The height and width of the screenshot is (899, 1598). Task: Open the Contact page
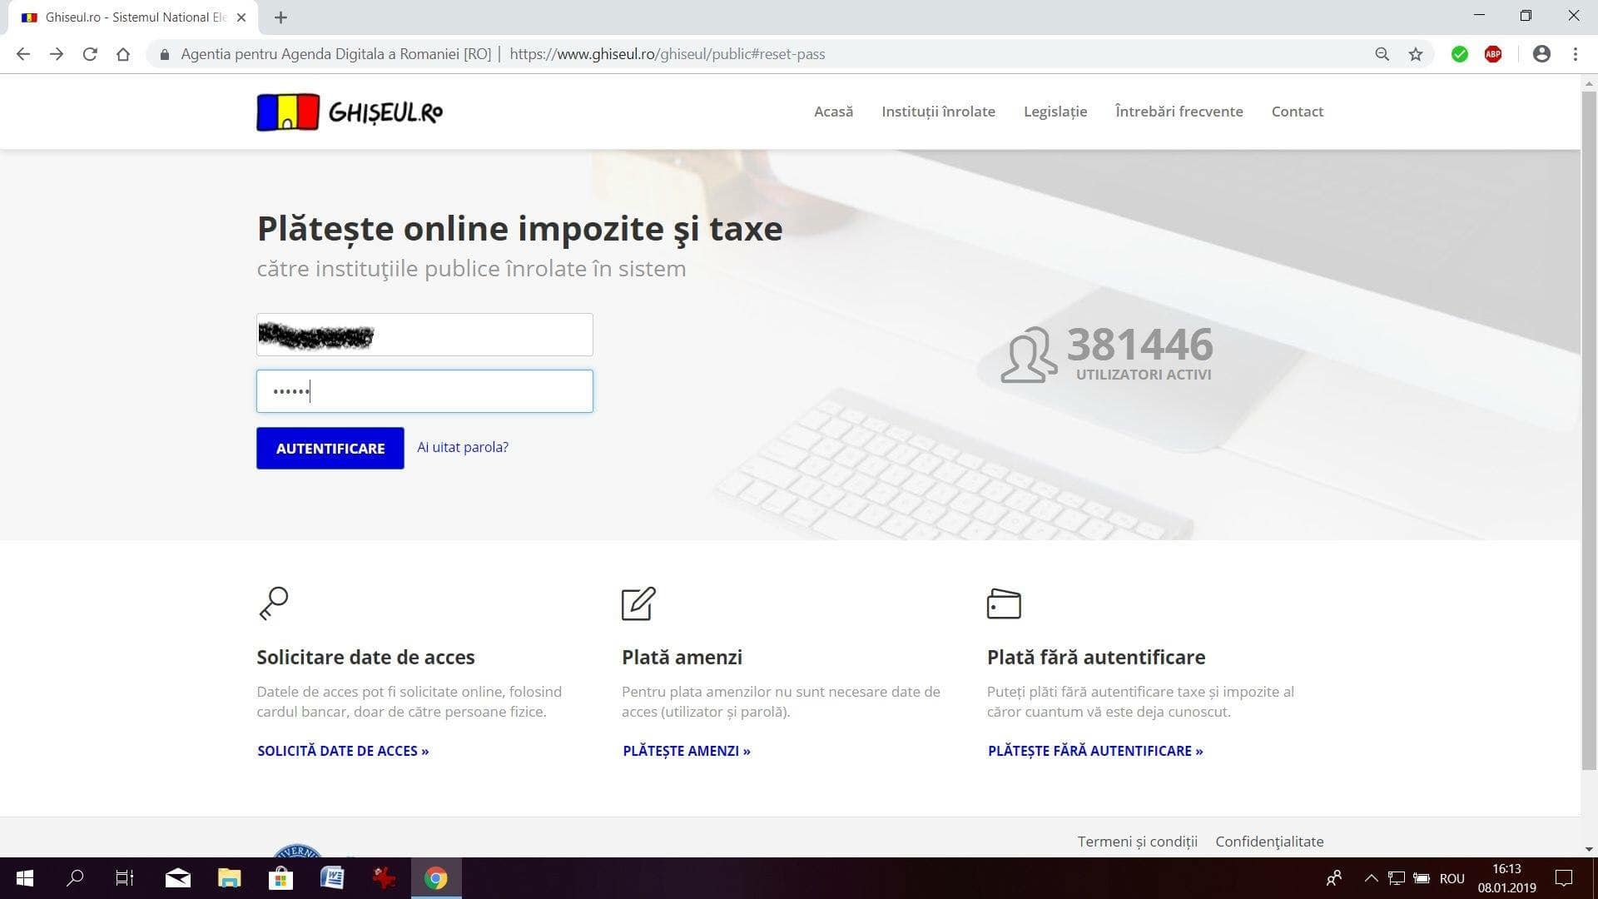click(x=1297, y=112)
